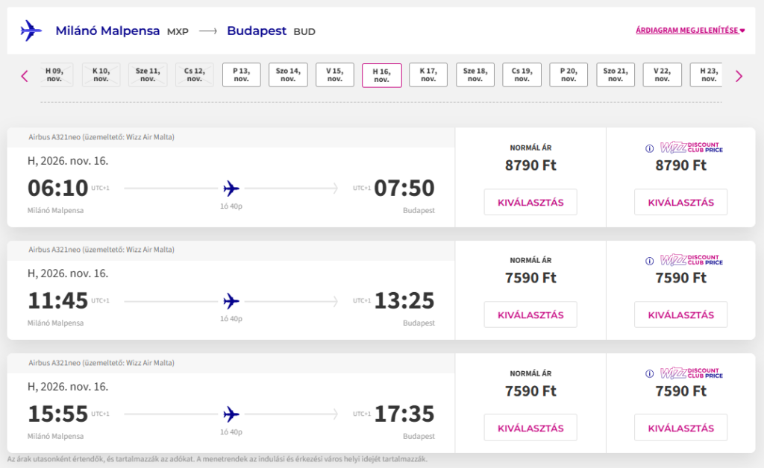764x468 pixels.
Task: Select normal price for the 15:55 flight
Action: pyautogui.click(x=530, y=428)
